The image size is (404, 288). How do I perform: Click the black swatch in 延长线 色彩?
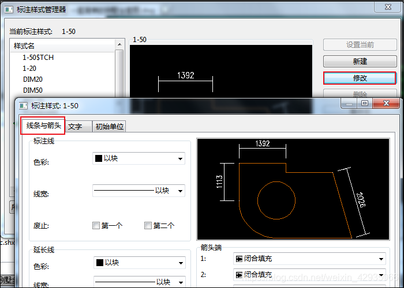tap(100, 263)
